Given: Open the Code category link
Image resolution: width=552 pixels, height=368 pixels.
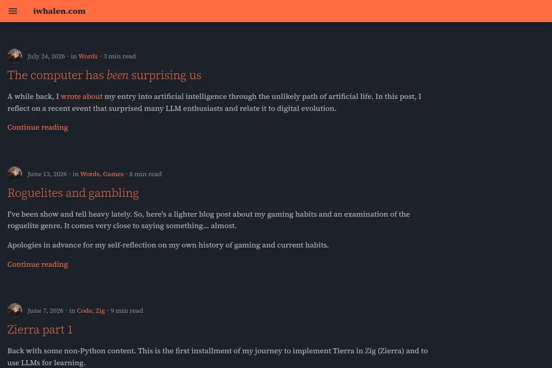Looking at the screenshot, I should 85,310.
